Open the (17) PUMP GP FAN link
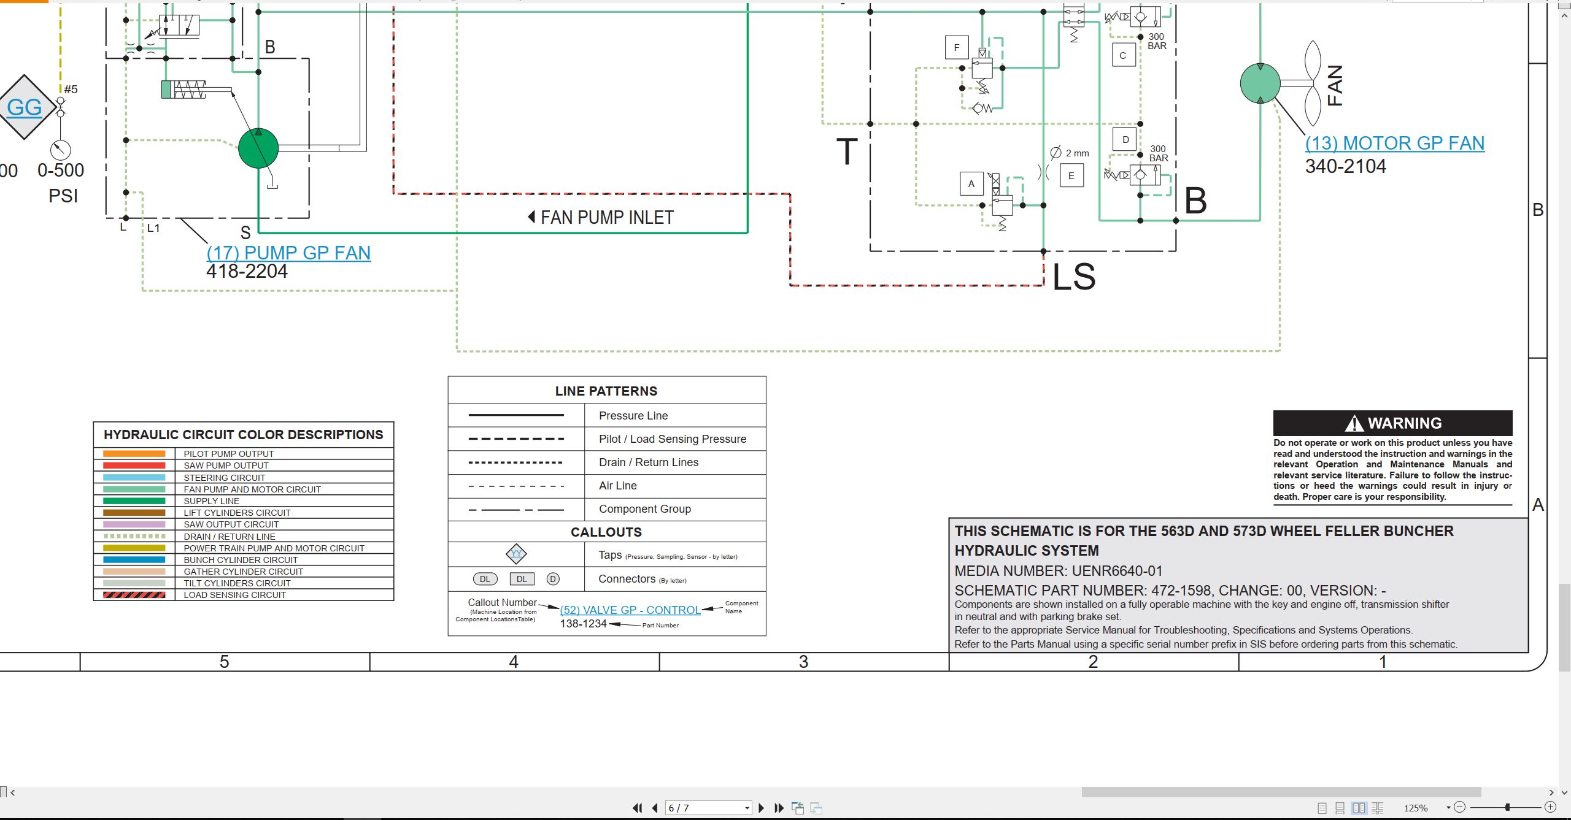The width and height of the screenshot is (1571, 820). 288,253
